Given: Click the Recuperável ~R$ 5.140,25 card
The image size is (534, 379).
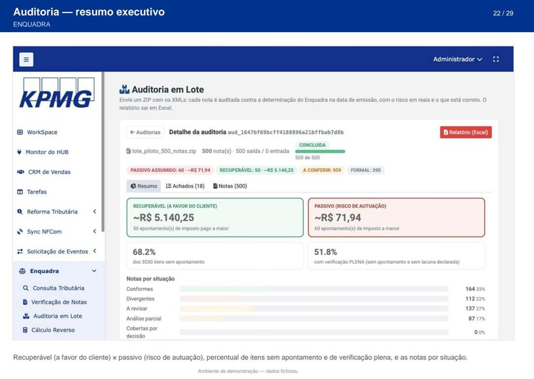Looking at the screenshot, I should (215, 218).
